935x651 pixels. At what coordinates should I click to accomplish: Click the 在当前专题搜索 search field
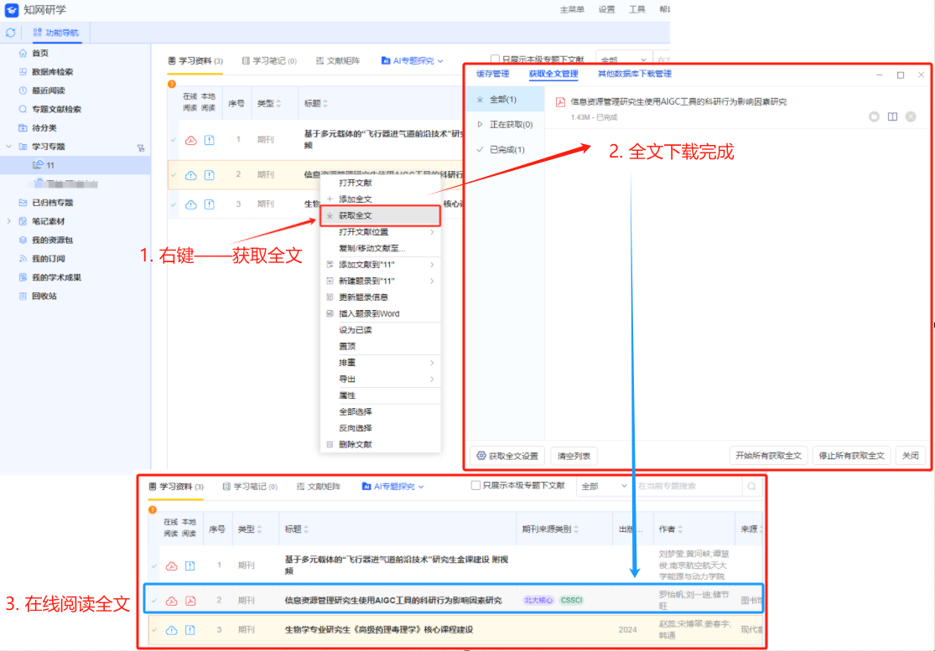tap(688, 487)
